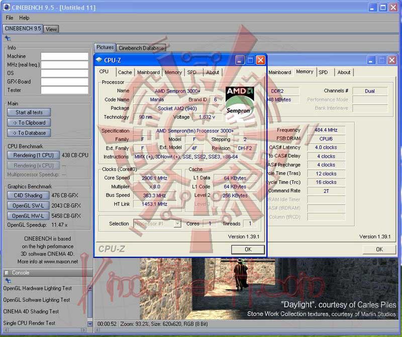The width and height of the screenshot is (402, 337).
Task: Run the C4D Shading benchmark
Action: tap(28, 195)
